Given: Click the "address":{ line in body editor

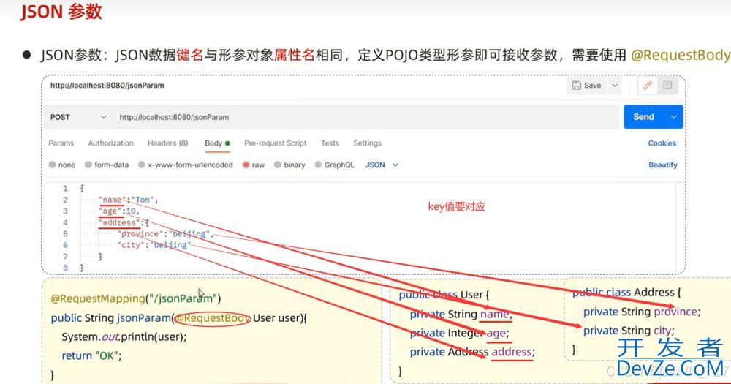Looking at the screenshot, I should coord(124,222).
